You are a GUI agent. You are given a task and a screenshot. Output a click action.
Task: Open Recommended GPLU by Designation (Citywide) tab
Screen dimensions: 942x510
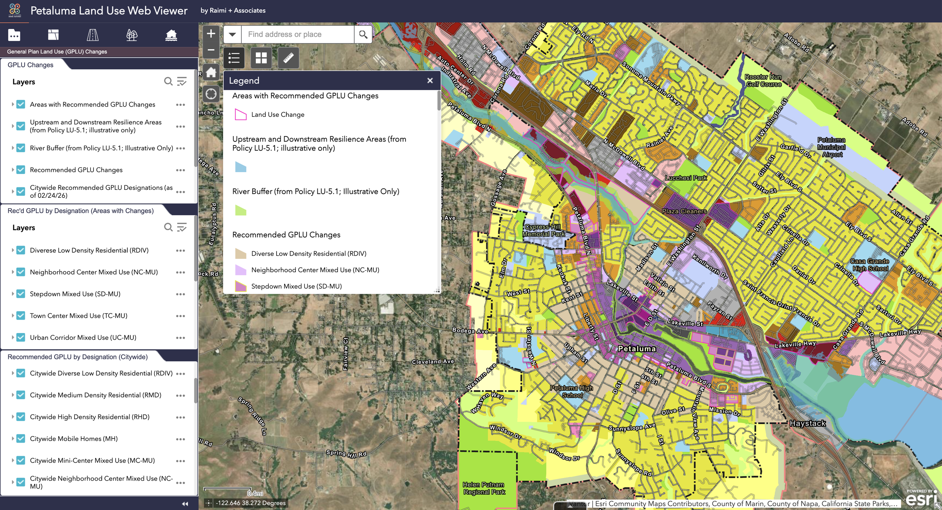coord(78,357)
